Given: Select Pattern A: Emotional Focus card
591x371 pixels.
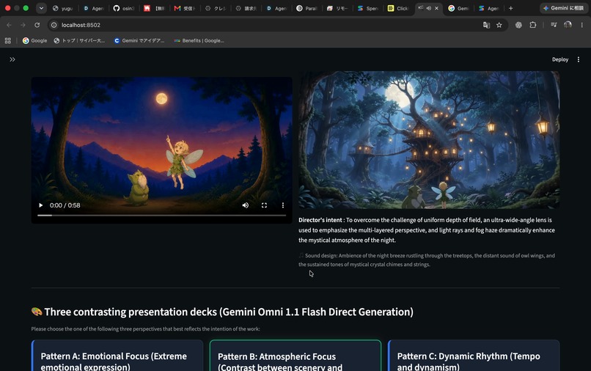Looking at the screenshot, I should [x=117, y=356].
